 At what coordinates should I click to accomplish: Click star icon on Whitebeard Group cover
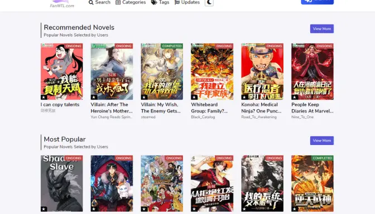[194, 97]
